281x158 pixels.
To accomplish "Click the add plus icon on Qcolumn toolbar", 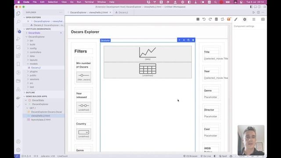I will click(x=180, y=40).
